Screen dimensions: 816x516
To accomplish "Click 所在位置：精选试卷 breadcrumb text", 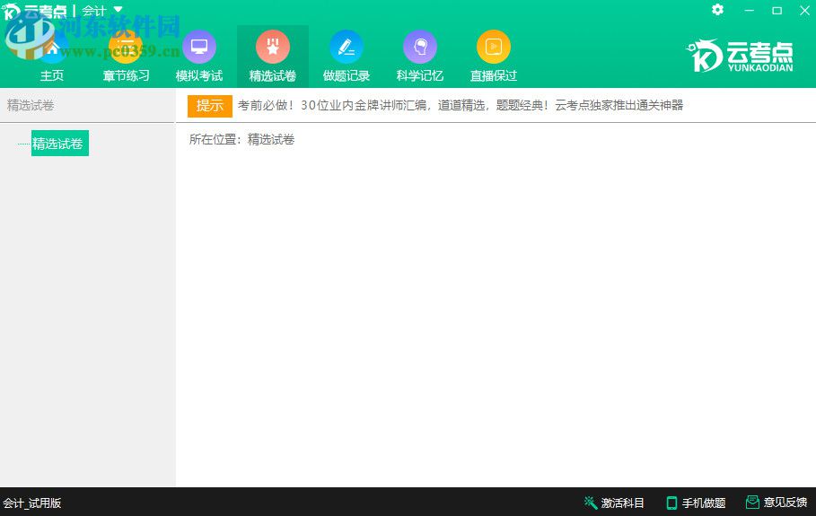I will tap(242, 139).
